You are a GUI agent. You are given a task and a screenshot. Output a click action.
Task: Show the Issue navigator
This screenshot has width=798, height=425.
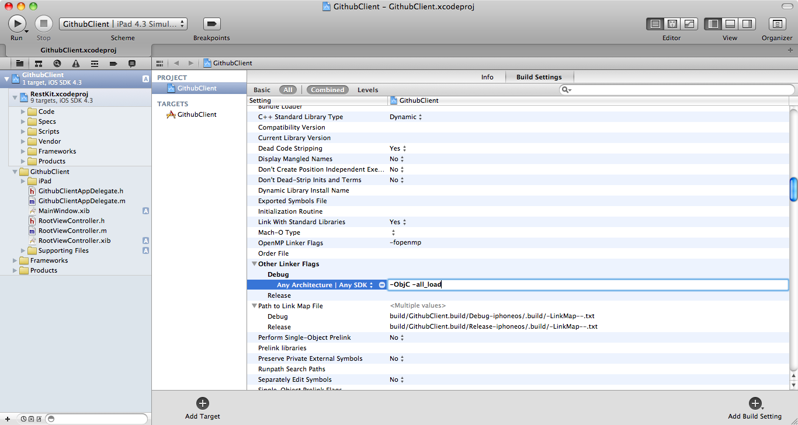tap(76, 63)
